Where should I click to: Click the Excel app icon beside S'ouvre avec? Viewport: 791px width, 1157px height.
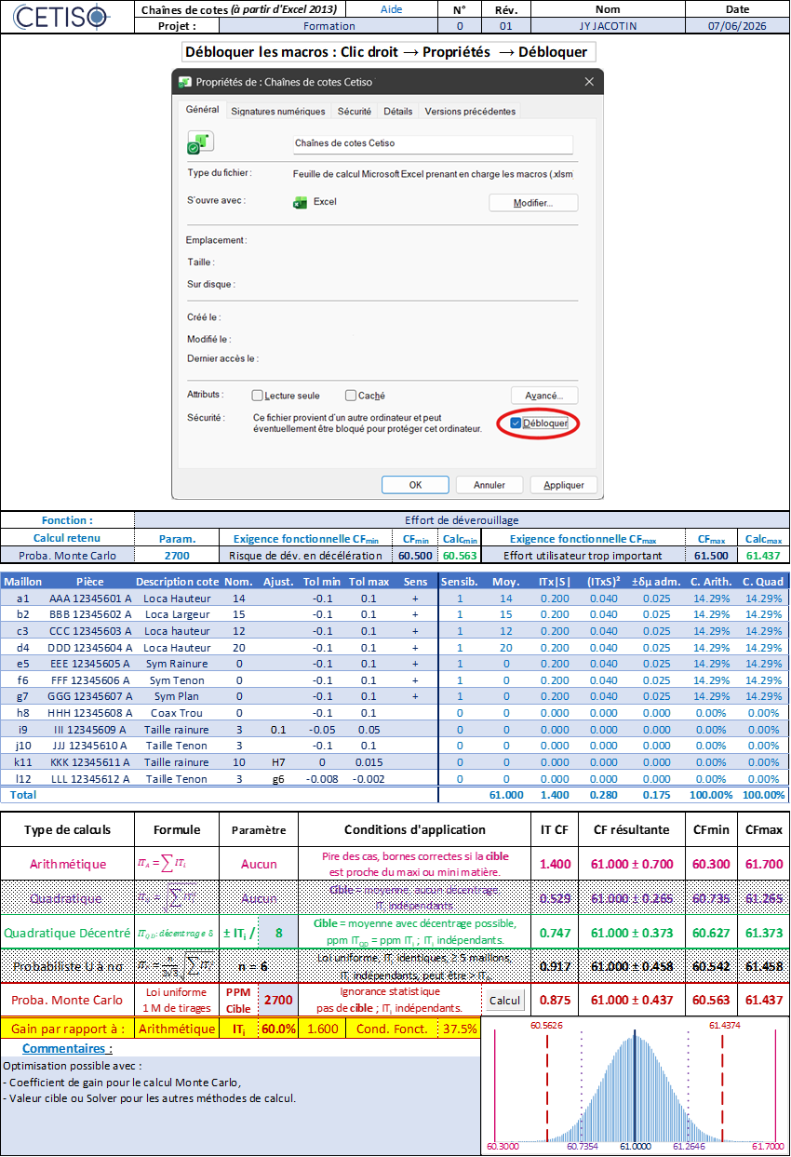pos(301,202)
